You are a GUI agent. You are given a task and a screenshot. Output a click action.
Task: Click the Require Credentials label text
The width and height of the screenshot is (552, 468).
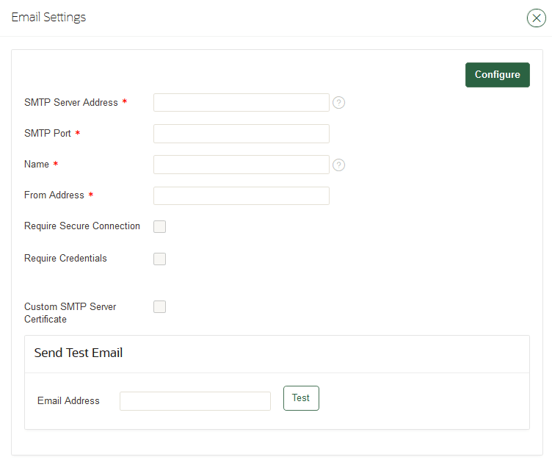point(65,259)
